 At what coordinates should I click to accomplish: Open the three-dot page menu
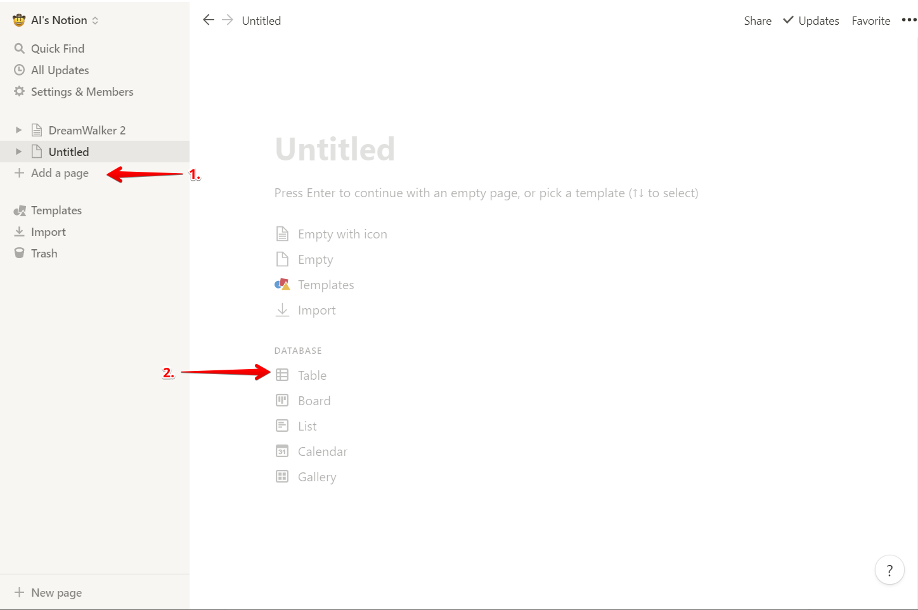[908, 20]
